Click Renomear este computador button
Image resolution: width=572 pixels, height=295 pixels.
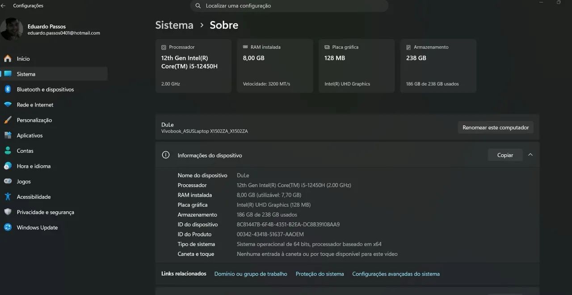(496, 127)
